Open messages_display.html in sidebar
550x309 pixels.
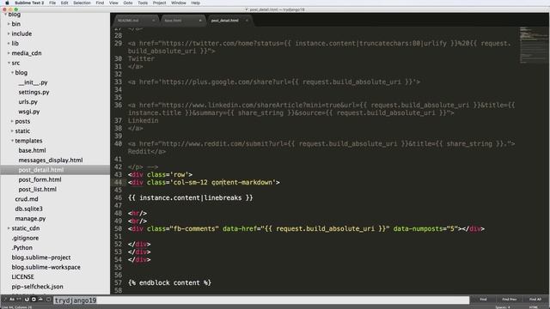tap(51, 161)
